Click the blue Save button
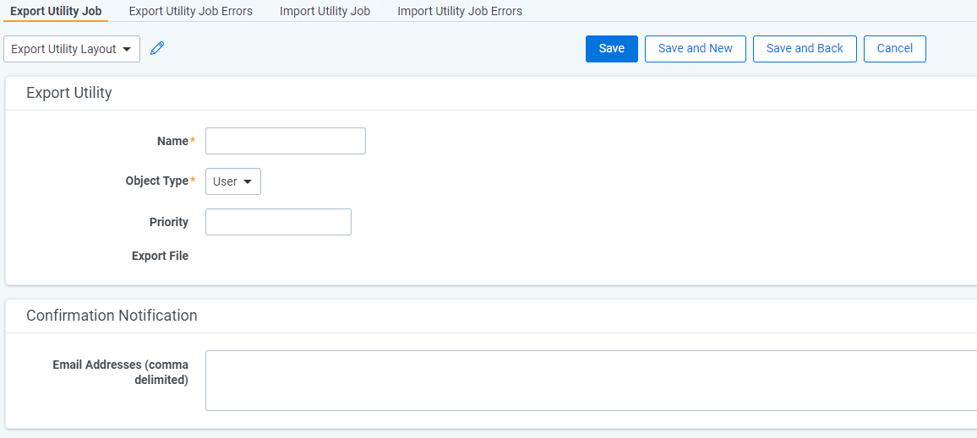The width and height of the screenshot is (977, 438). pyautogui.click(x=612, y=49)
